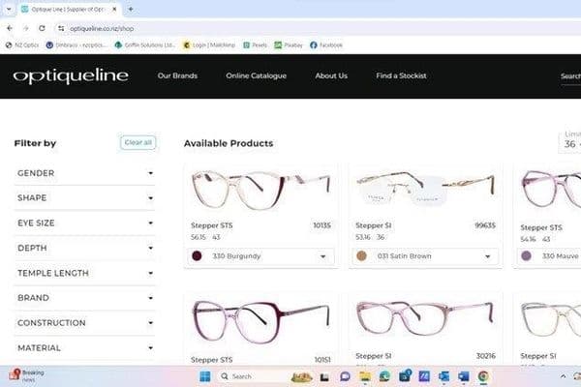Show hidden system tray icons

tap(563, 376)
